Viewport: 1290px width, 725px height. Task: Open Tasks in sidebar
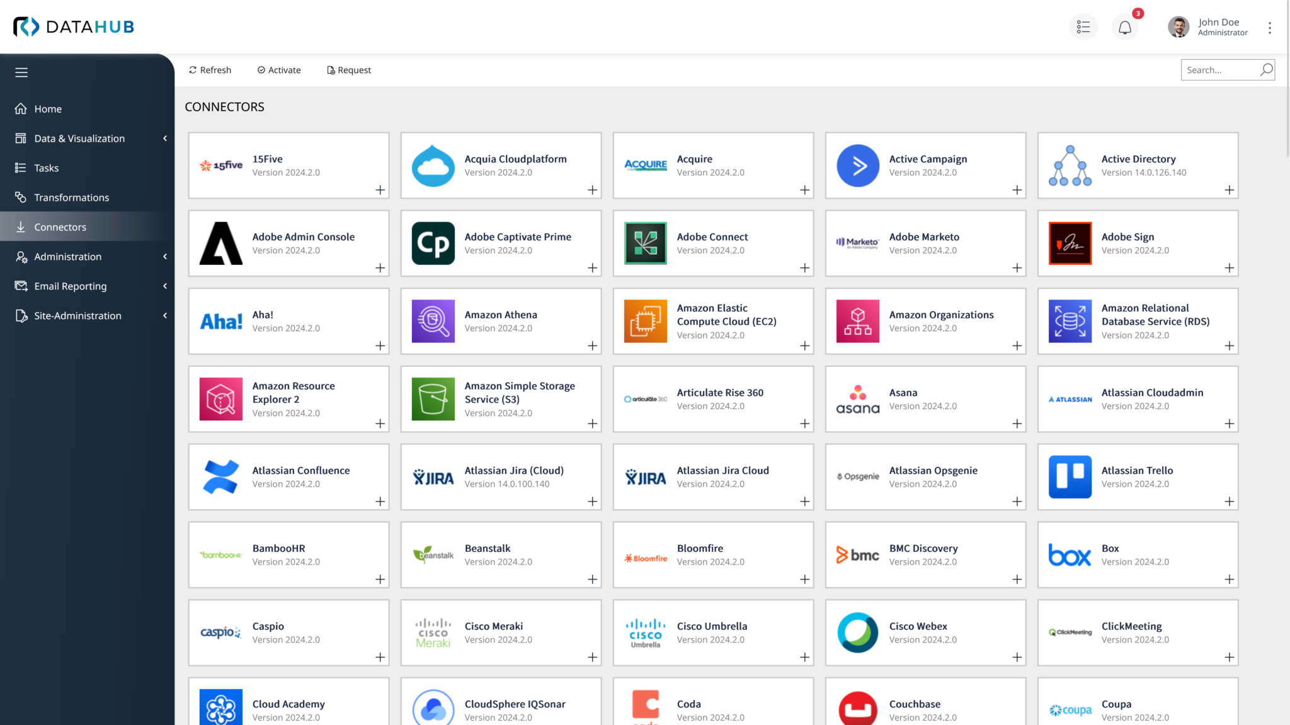coord(87,168)
